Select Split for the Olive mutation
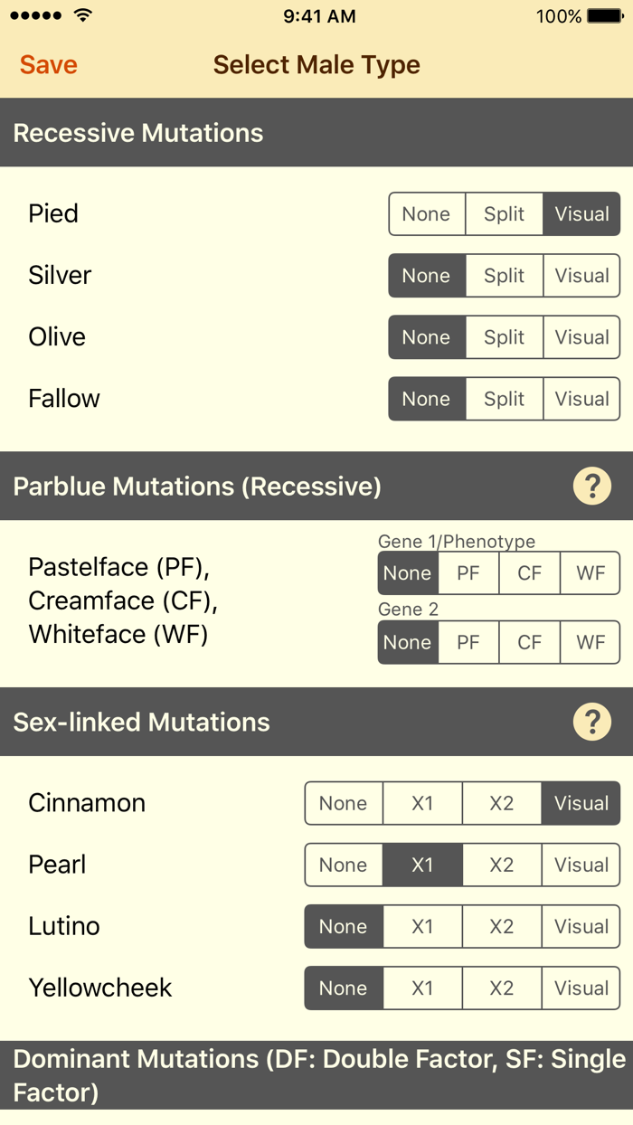The height and width of the screenshot is (1125, 633). [504, 337]
